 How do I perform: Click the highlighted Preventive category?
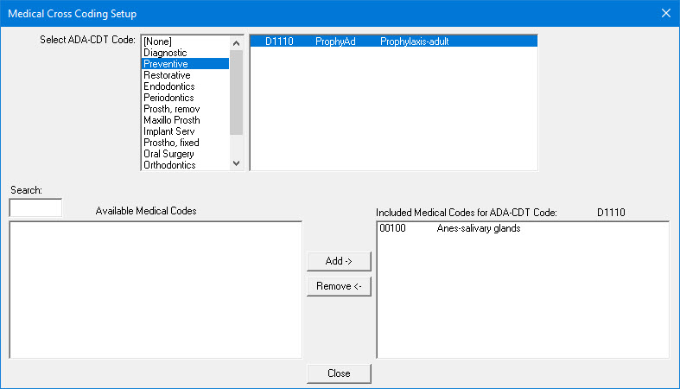coord(166,64)
